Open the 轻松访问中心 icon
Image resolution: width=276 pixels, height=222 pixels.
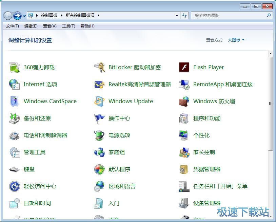(x=15, y=186)
